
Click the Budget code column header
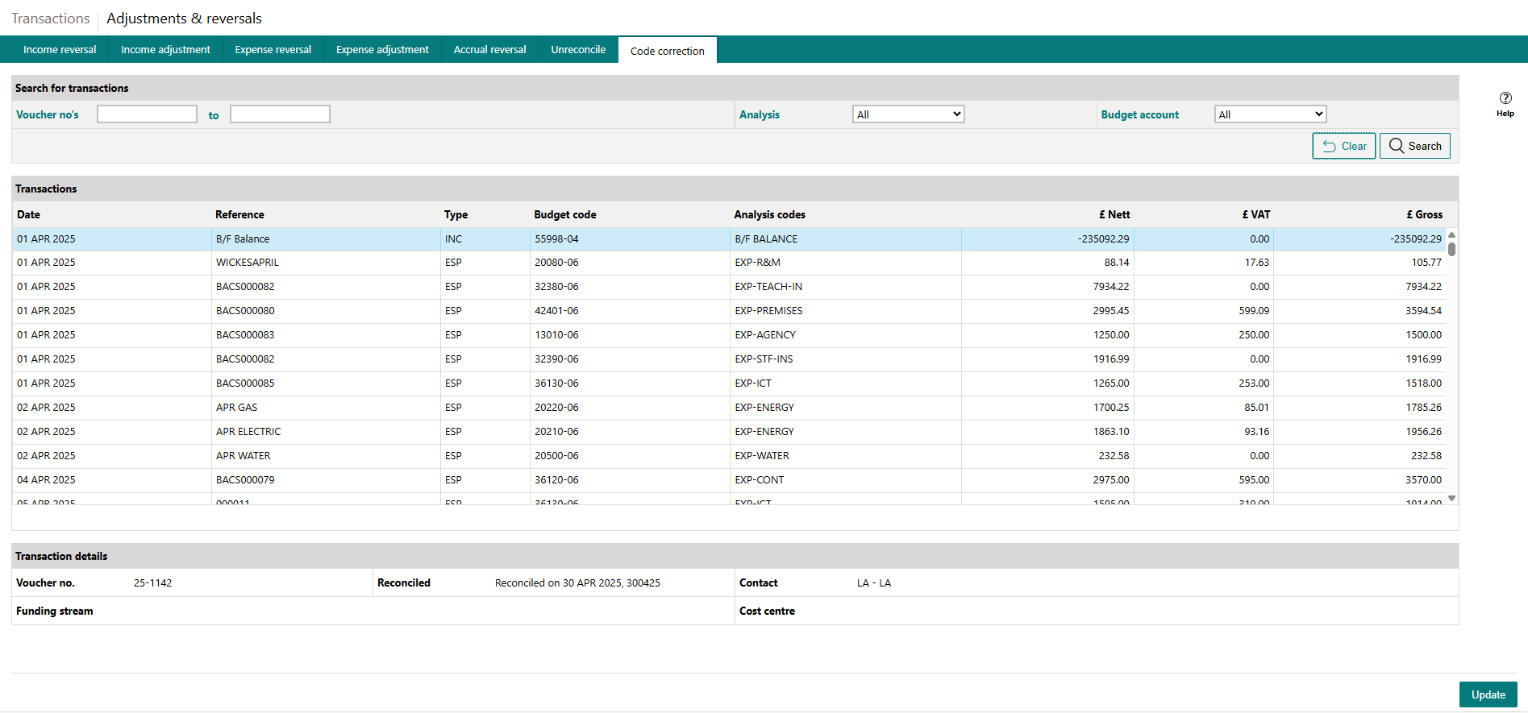point(565,214)
